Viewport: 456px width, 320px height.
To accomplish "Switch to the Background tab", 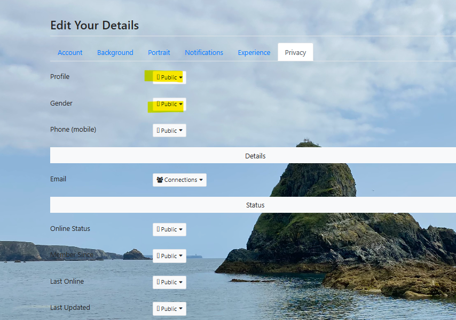I will 115,53.
